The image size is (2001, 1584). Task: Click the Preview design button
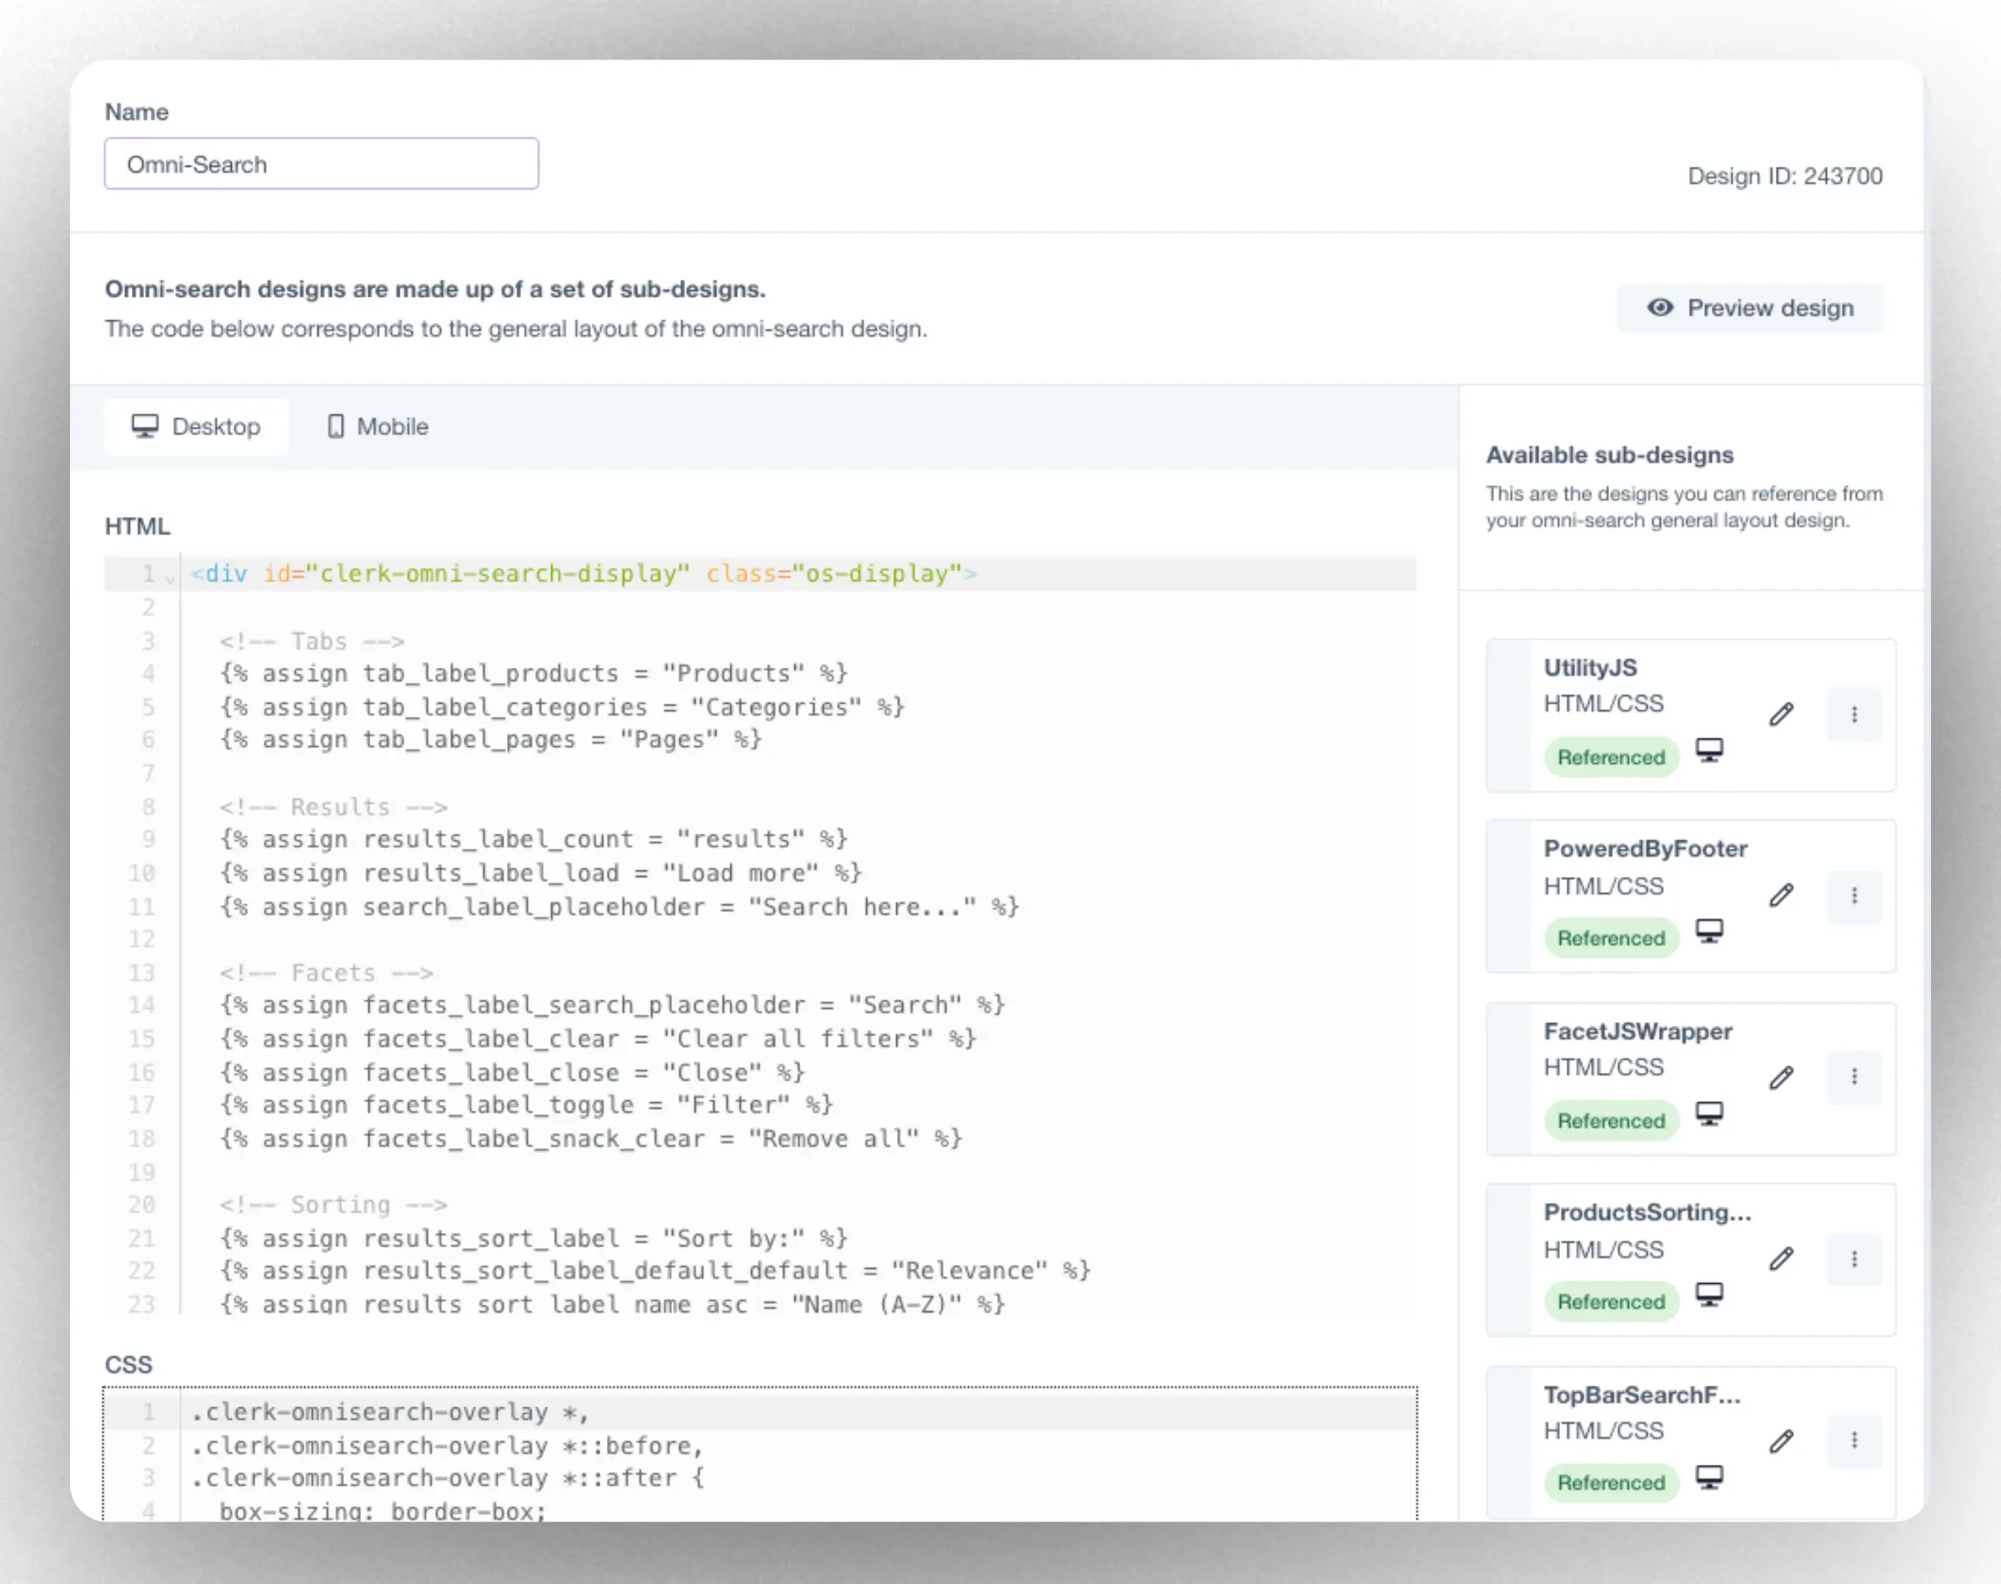1750,308
